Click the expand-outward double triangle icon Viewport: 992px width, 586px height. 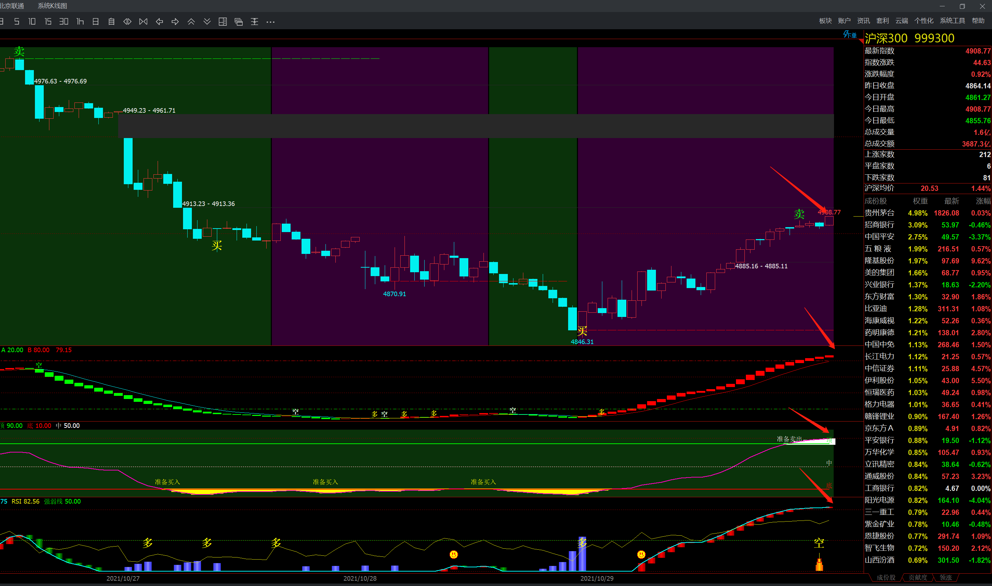point(127,22)
